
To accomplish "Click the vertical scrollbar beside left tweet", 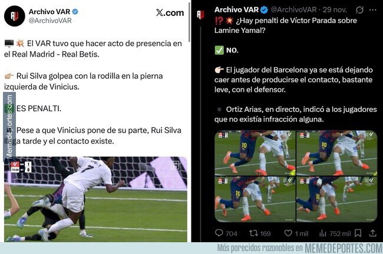I will (x=189, y=22).
